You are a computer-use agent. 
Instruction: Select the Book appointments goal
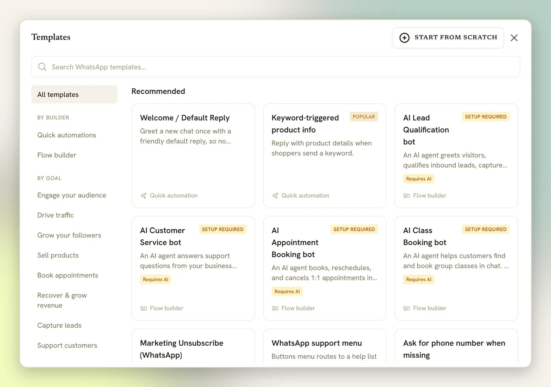(x=68, y=275)
